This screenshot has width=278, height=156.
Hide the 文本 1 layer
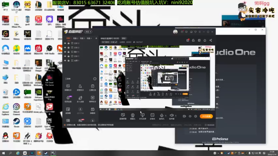[65, 56]
